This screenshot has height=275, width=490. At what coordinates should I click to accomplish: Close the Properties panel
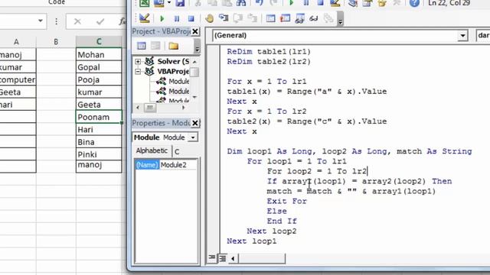pos(195,123)
